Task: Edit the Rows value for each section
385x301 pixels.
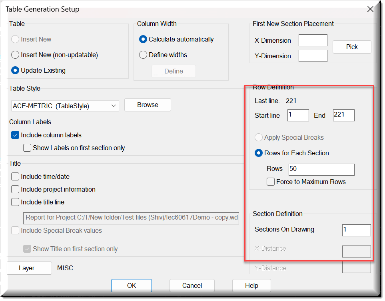Action: coord(321,169)
